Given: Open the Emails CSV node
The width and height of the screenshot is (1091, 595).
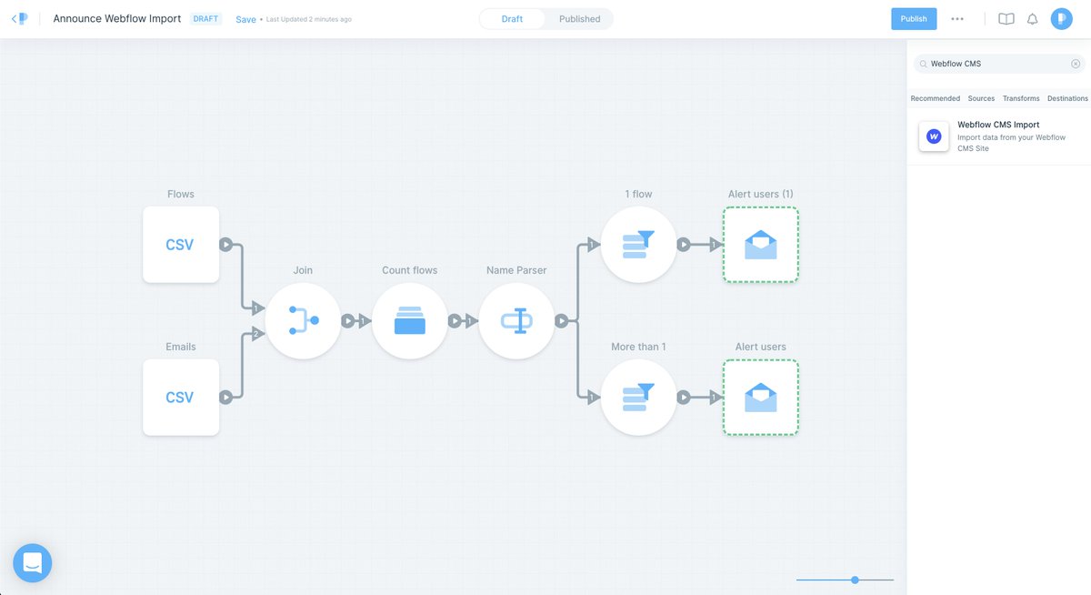Looking at the screenshot, I should (181, 397).
